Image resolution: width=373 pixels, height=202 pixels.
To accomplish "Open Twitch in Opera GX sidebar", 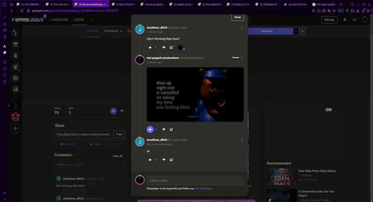I will [5, 53].
